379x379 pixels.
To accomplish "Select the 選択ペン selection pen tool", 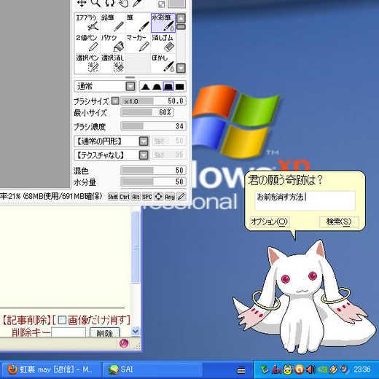I will (x=87, y=63).
